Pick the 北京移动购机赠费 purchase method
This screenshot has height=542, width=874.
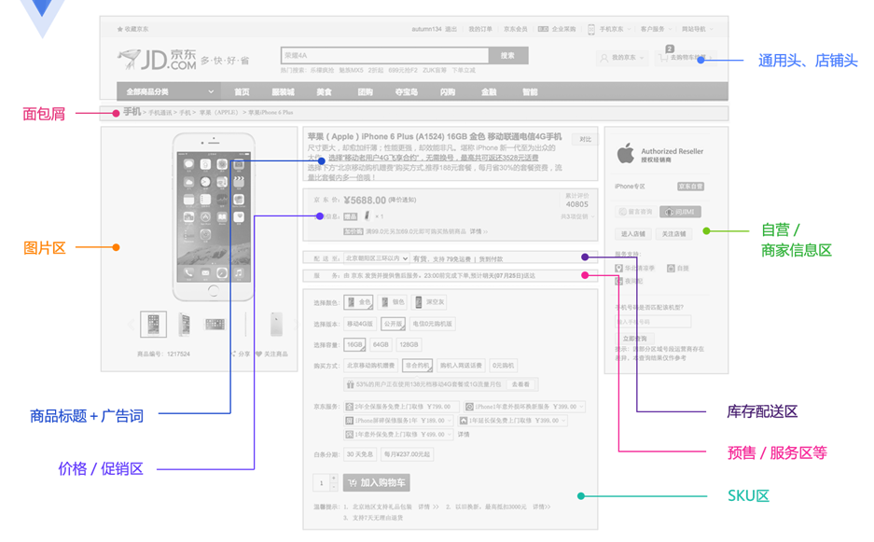pos(370,366)
